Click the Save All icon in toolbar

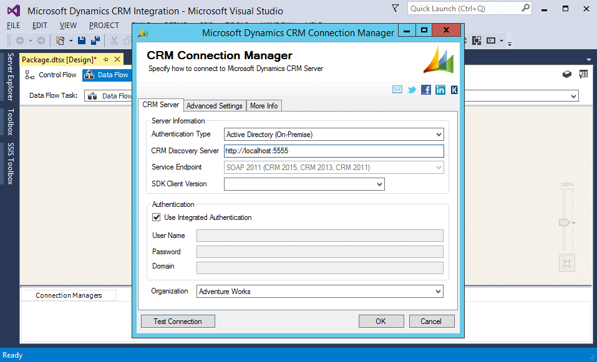click(x=95, y=40)
